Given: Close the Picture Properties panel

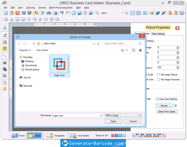Looking at the screenshot, I should (177, 28).
